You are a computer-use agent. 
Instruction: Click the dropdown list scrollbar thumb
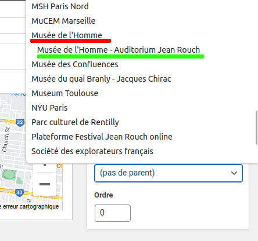(x=256, y=127)
